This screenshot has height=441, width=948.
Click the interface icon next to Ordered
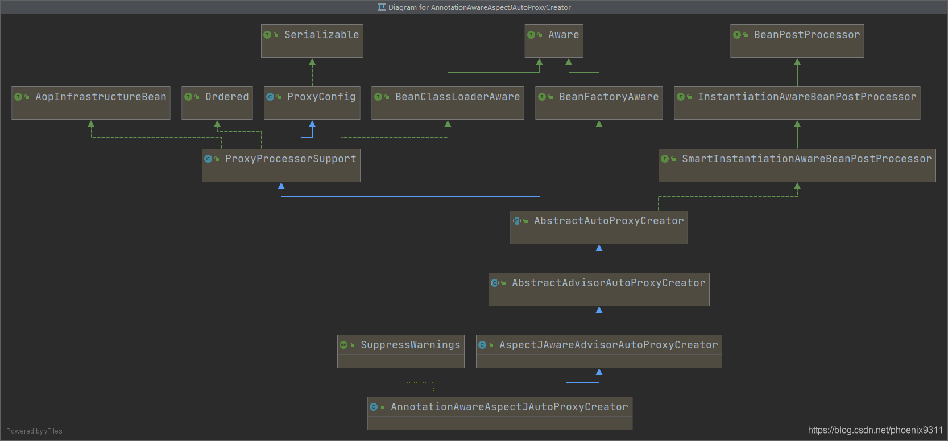coord(188,97)
